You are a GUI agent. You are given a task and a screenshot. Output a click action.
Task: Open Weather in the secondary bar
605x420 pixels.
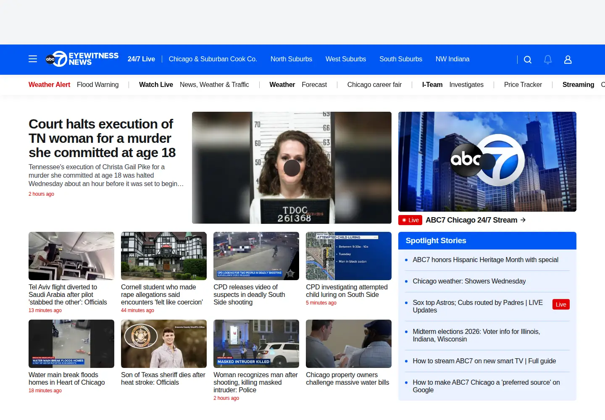point(282,85)
